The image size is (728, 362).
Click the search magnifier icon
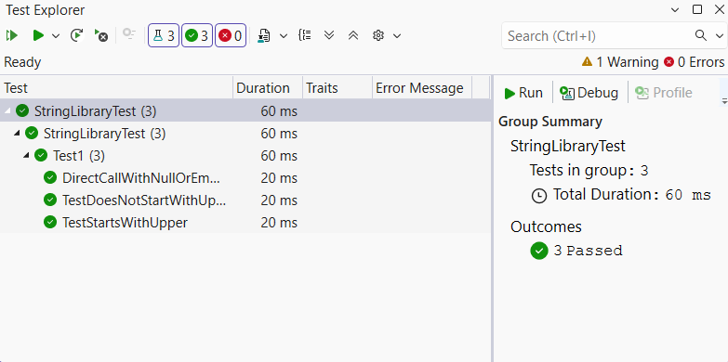[701, 35]
